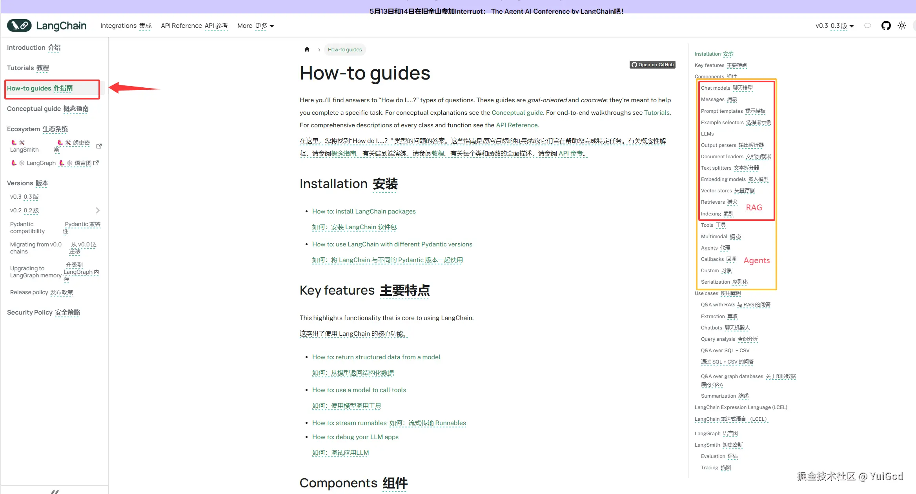The height and width of the screenshot is (494, 916).
Task: Jump to Indexing in the table of contents
Action: point(717,214)
